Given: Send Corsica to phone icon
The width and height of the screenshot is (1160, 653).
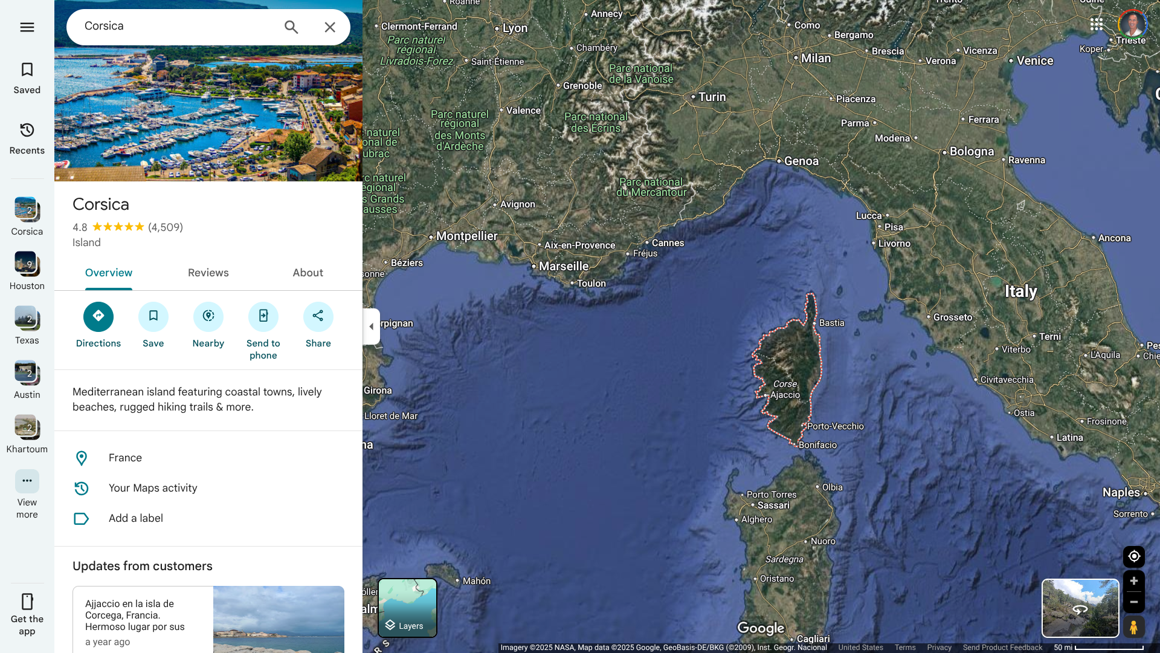Looking at the screenshot, I should [x=263, y=316].
